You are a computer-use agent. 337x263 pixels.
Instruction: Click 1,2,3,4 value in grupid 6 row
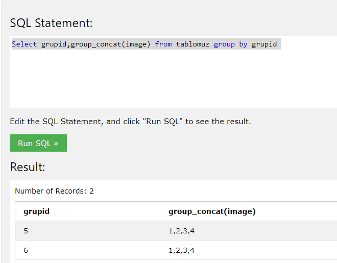[182, 250]
